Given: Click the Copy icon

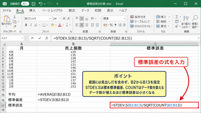Looking at the screenshot, I should (15, 22).
